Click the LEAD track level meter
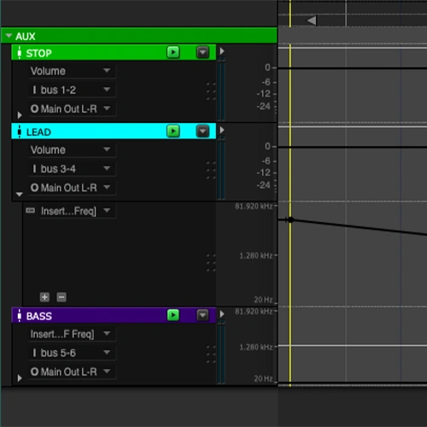 pos(221,168)
